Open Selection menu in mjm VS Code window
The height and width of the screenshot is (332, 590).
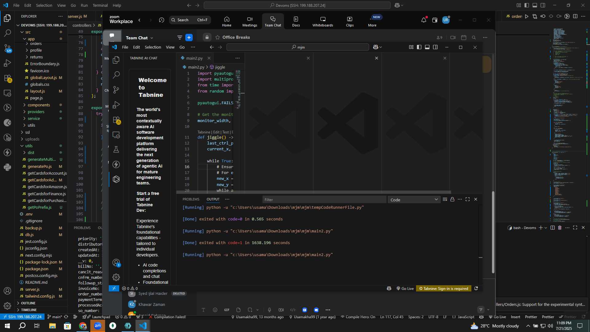coord(153,47)
